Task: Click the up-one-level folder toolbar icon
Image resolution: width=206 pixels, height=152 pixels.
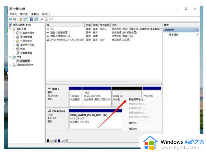Action: point(21,19)
